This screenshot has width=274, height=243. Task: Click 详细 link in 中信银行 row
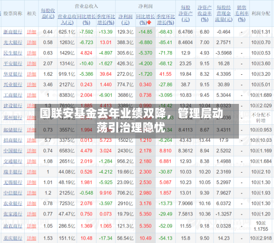(x=31, y=193)
